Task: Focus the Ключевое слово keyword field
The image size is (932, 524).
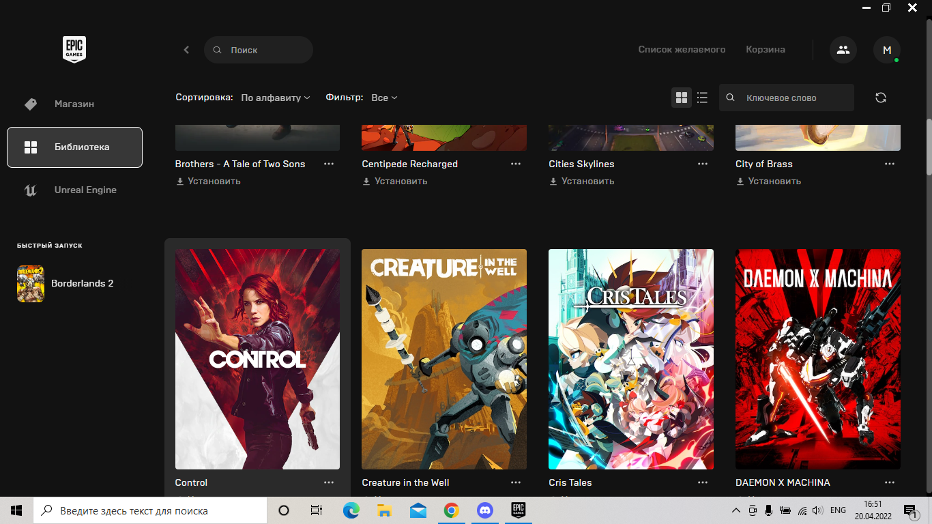Action: 787,98
